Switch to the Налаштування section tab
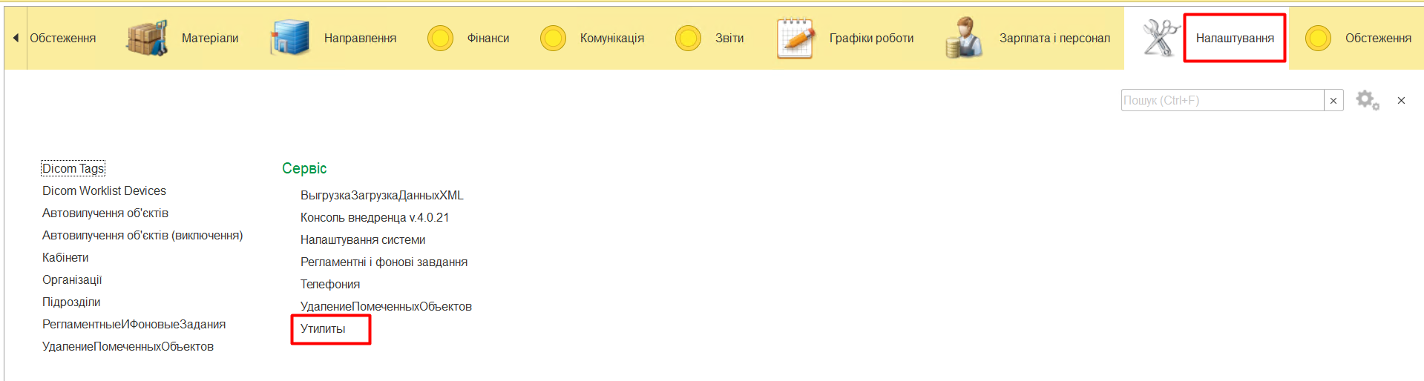The height and width of the screenshot is (381, 1424). point(1234,38)
